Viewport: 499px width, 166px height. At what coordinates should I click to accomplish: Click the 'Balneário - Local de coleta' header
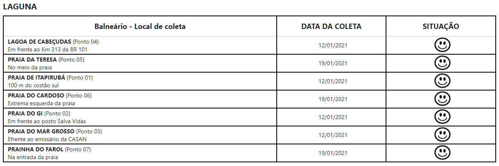click(x=140, y=27)
